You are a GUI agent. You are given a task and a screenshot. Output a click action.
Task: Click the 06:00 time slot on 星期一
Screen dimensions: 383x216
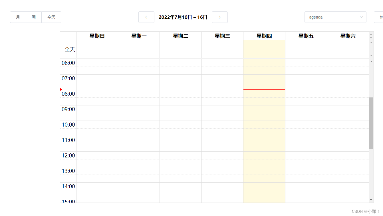point(139,66)
